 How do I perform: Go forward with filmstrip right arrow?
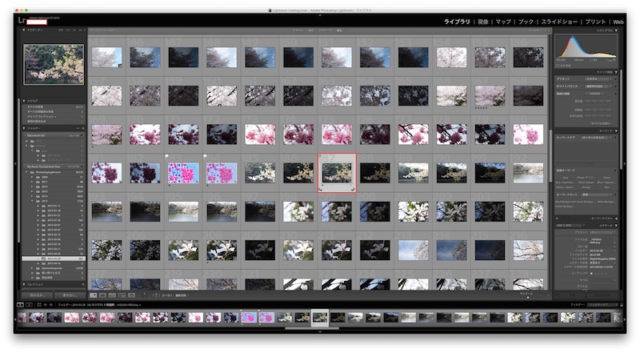(x=51, y=305)
